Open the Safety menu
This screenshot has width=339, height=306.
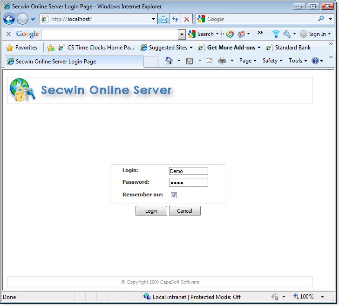(x=272, y=61)
